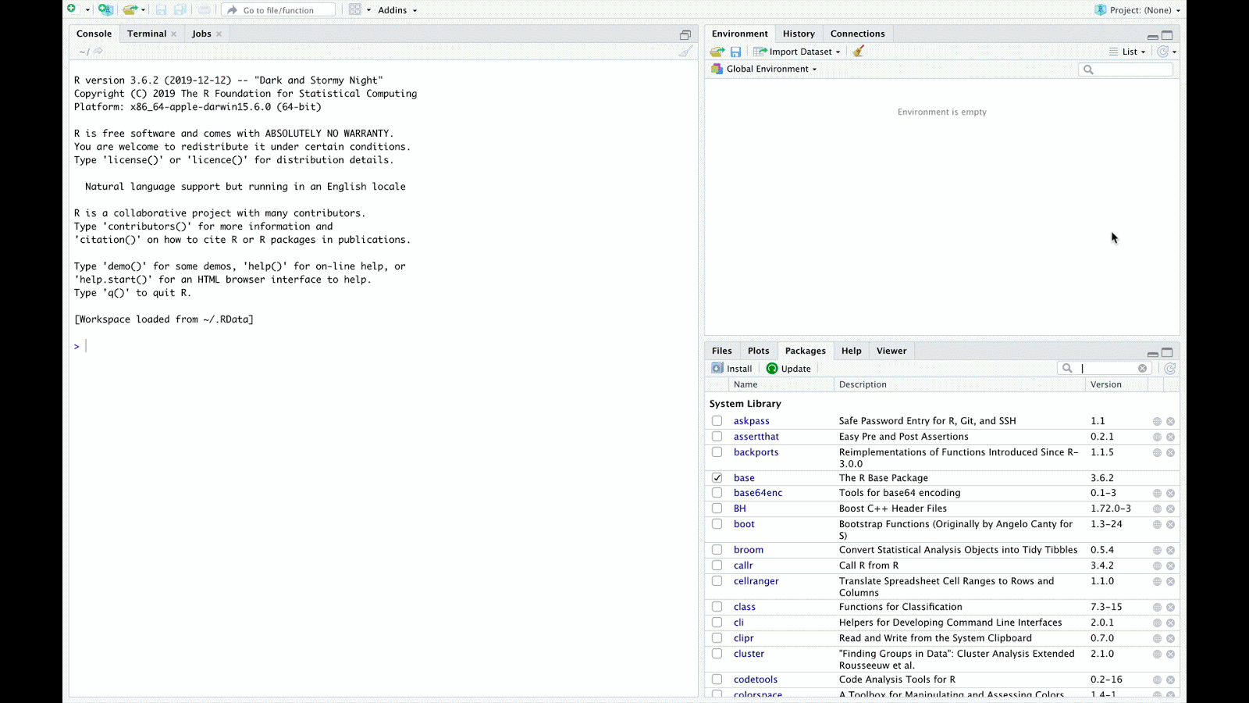The height and width of the screenshot is (703, 1249).
Task: Open the clipr package link
Action: coord(743,638)
